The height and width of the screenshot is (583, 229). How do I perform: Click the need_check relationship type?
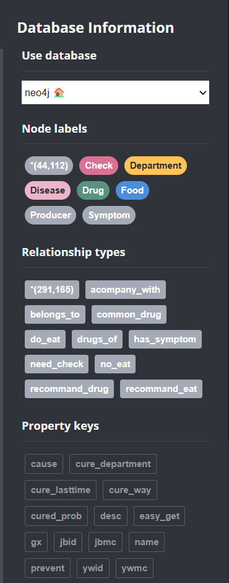click(57, 364)
